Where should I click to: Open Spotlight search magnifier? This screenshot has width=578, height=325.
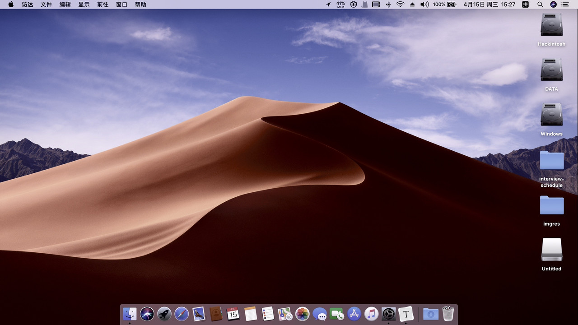click(x=540, y=5)
